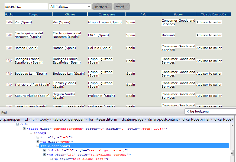The height and width of the screenshot is (162, 236).
Task: Select table.co...paneopen after tbody in breadcrumb
Action: [x=69, y=120]
